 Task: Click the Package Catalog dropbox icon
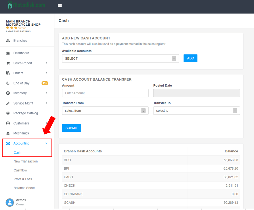(x=8, y=113)
